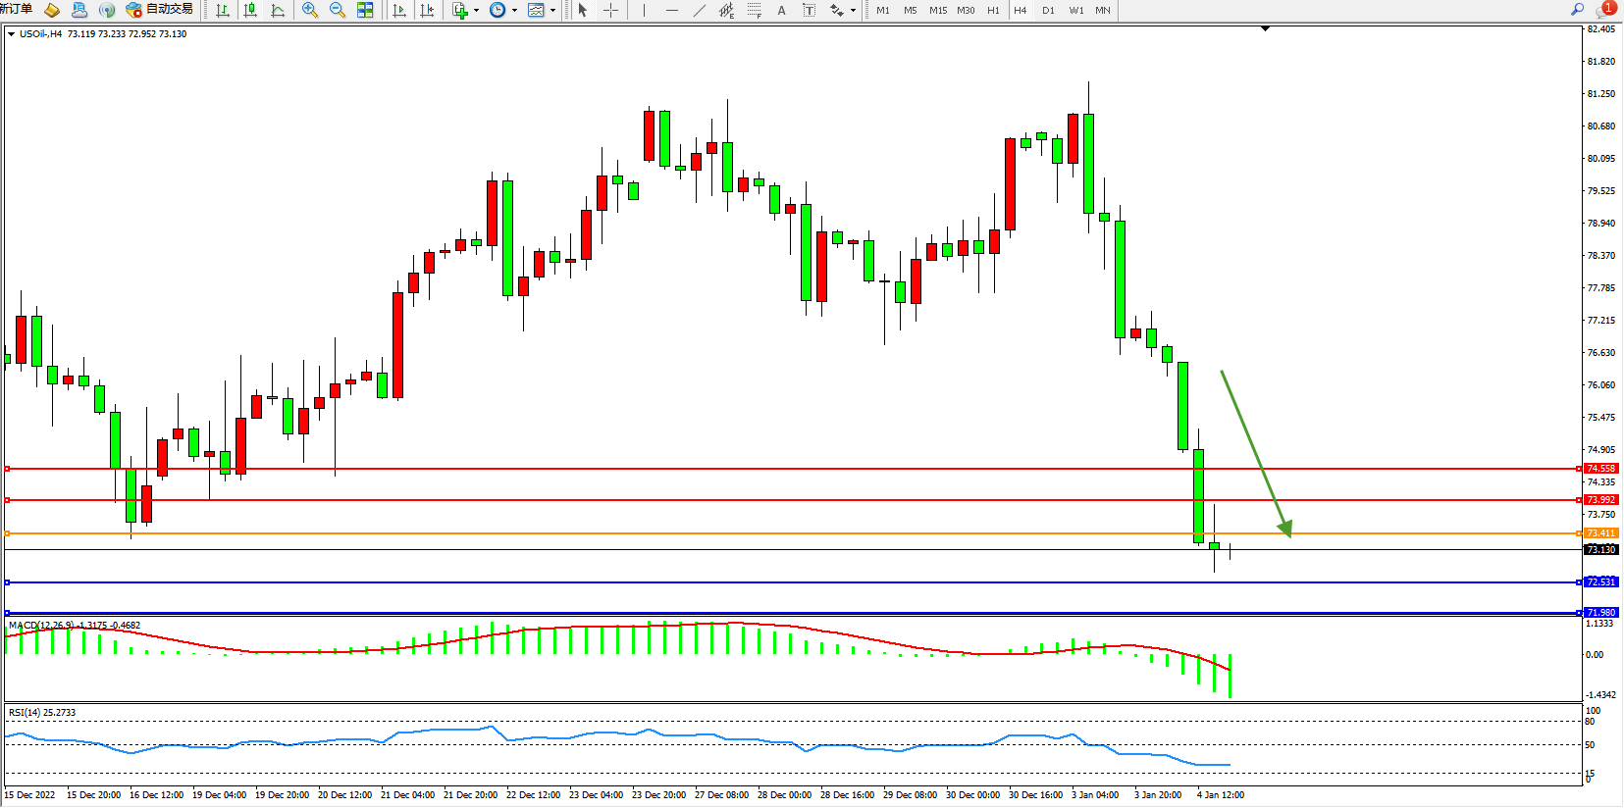Click the zoom out magnifier icon
This screenshot has width=1624, height=808.
click(x=338, y=10)
